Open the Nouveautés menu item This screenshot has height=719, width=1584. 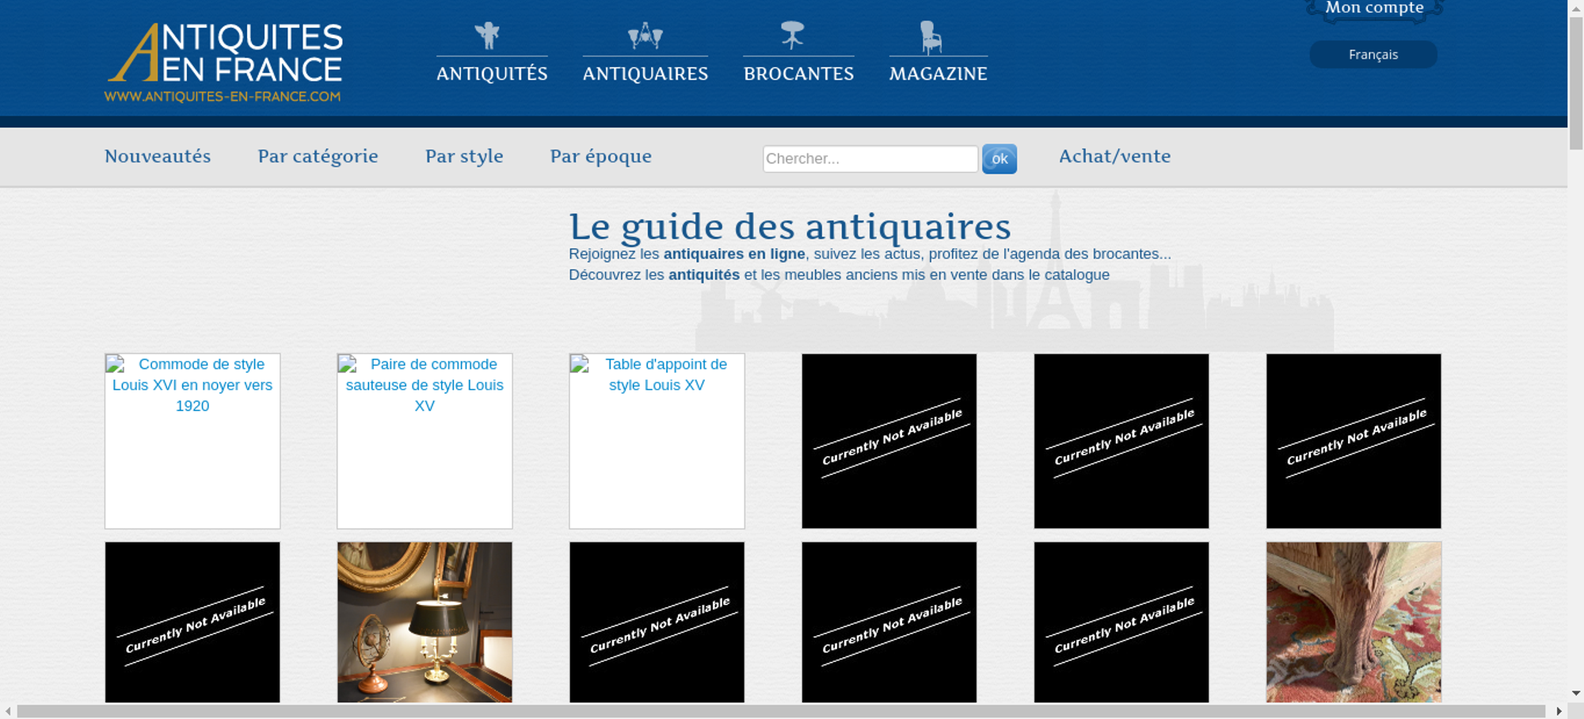coord(158,157)
